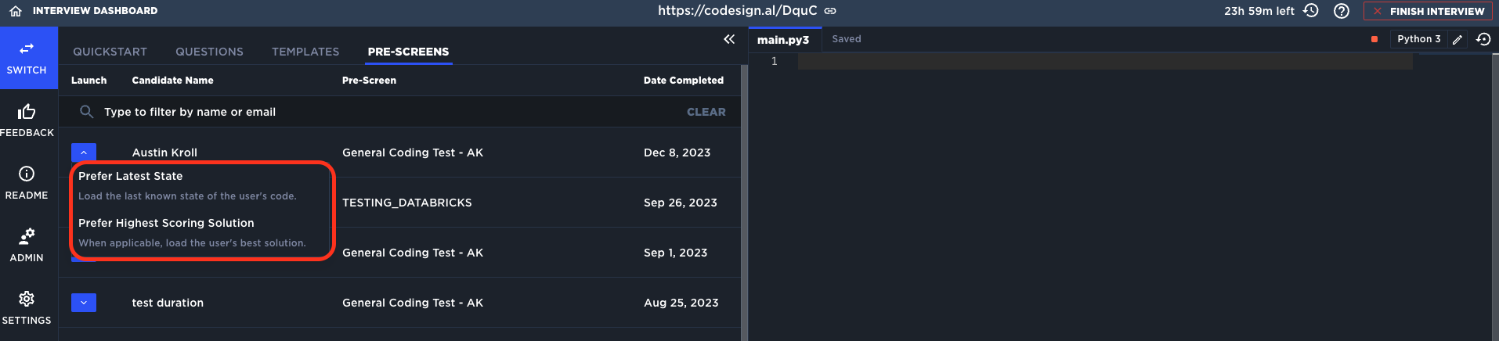This screenshot has width=1499, height=341.
Task: Open the Admin panel icon
Action: point(27,236)
